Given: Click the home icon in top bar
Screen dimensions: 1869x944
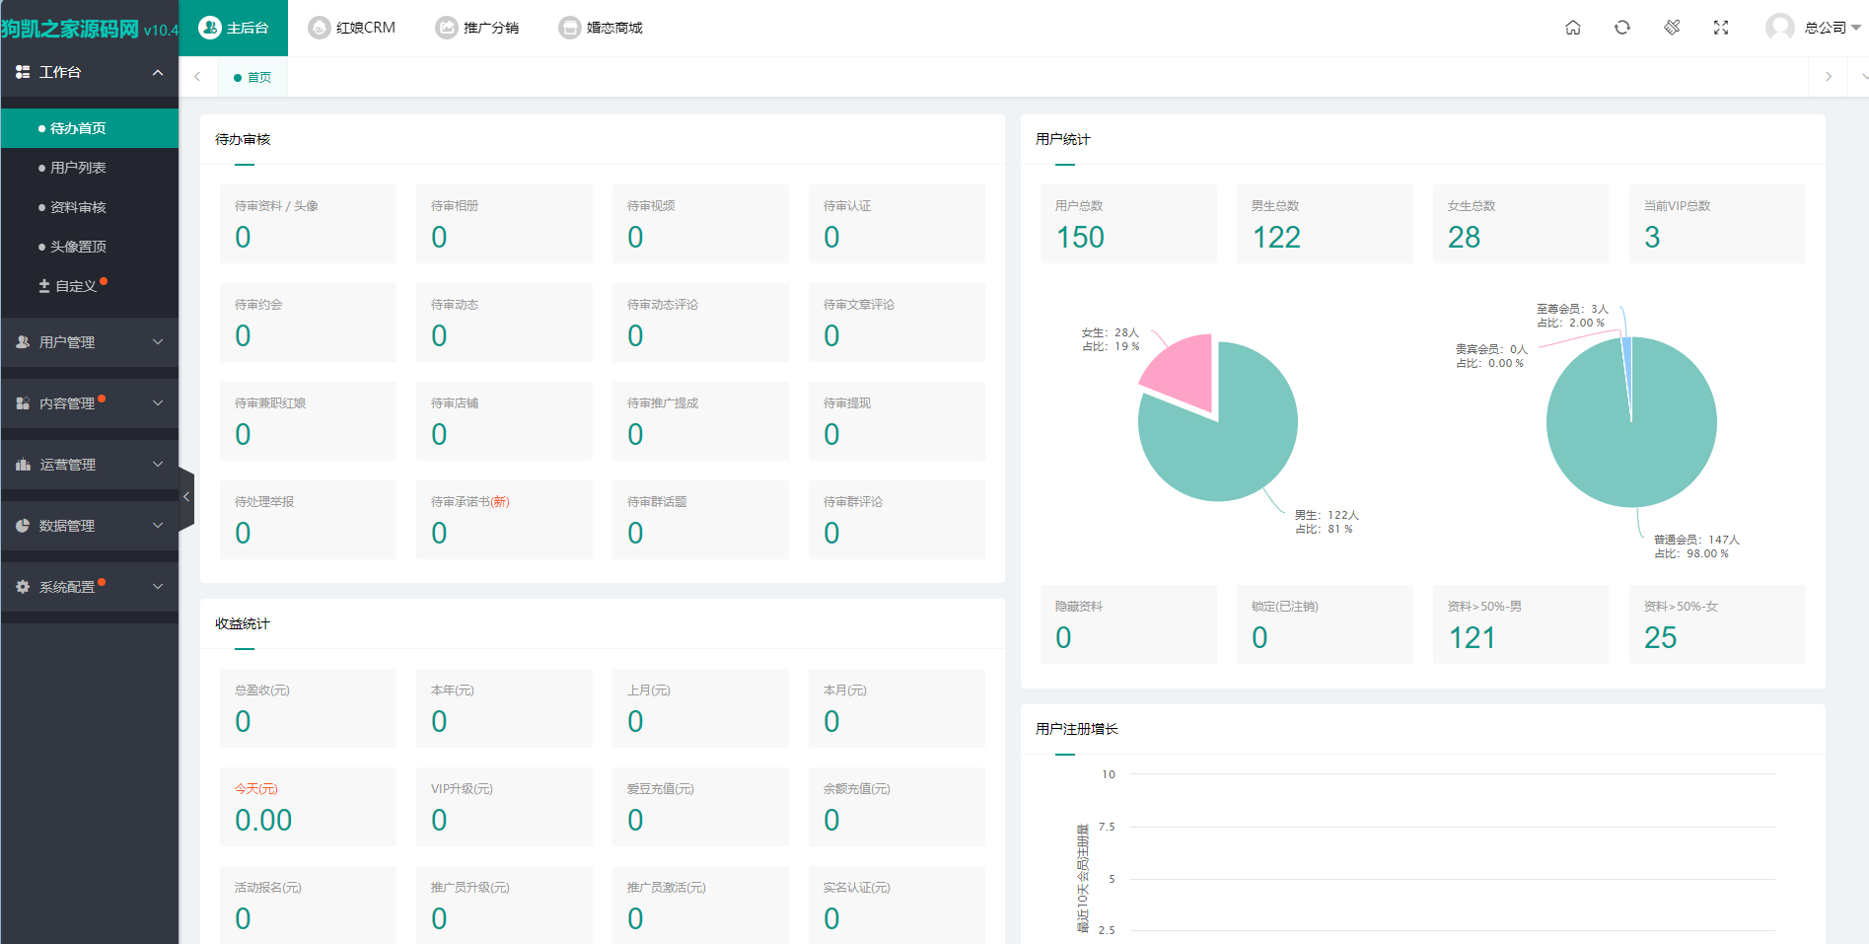Looking at the screenshot, I should (x=1573, y=28).
